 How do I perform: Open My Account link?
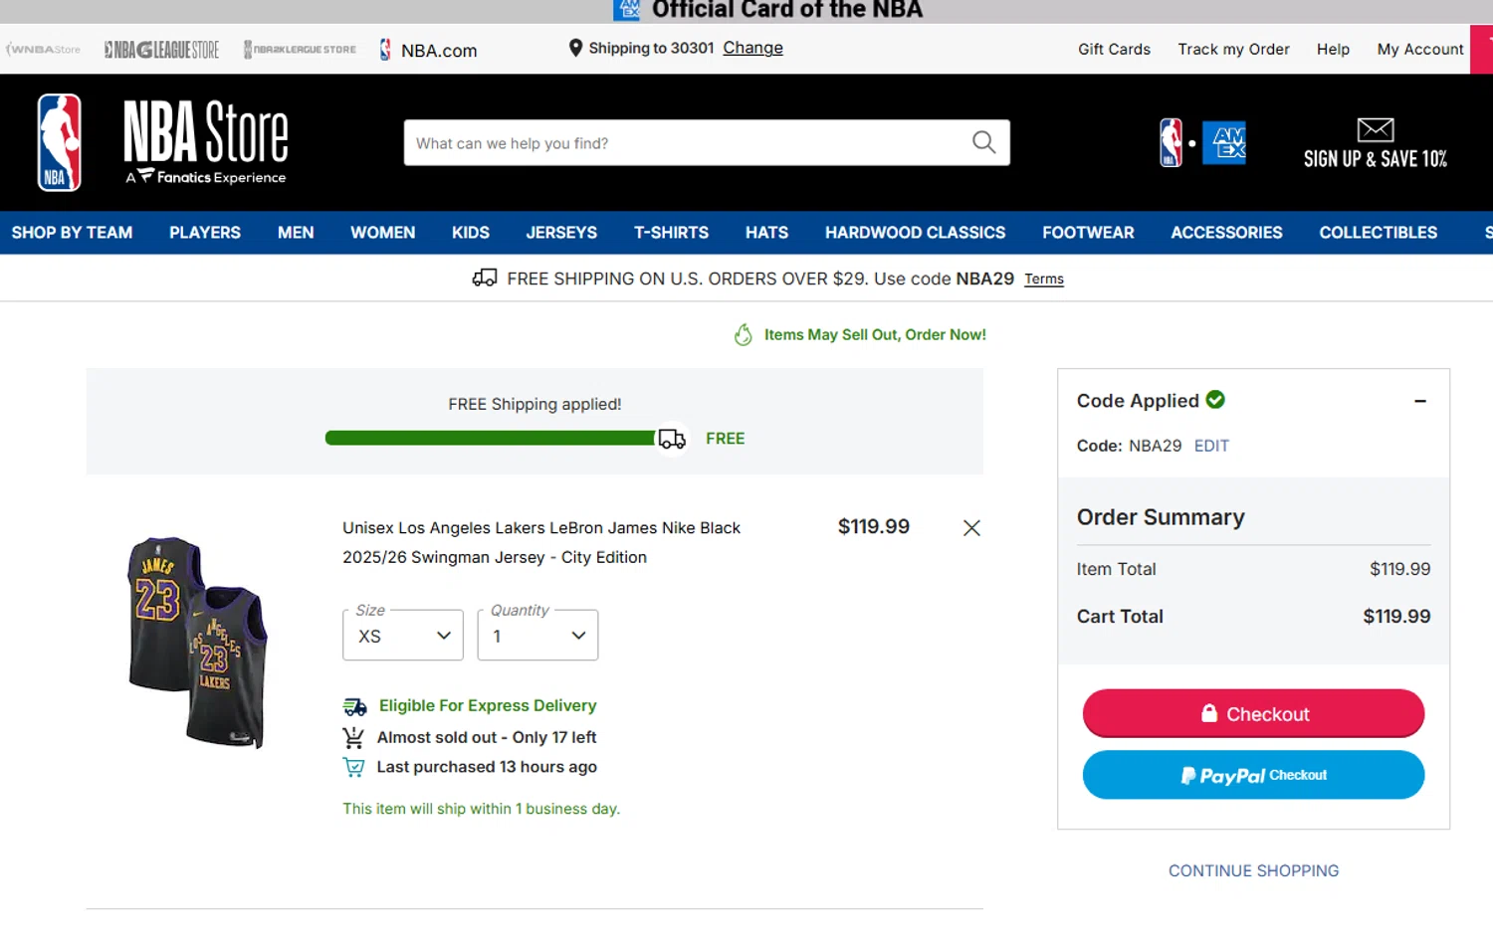click(1420, 49)
